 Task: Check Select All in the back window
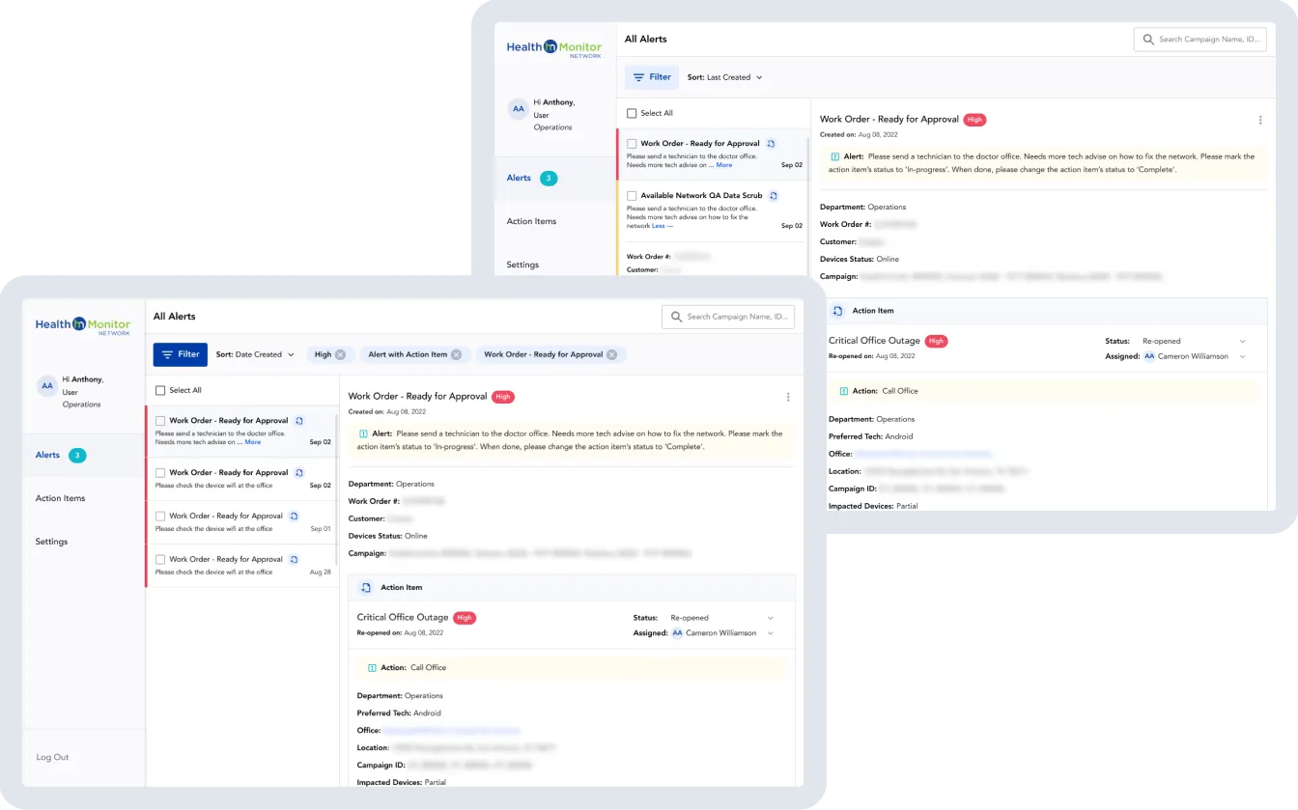point(632,114)
